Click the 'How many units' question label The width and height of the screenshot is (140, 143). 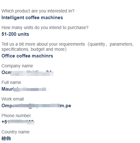point(45,27)
